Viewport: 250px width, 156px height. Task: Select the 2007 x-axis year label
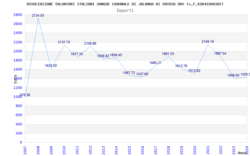click(x=25, y=150)
